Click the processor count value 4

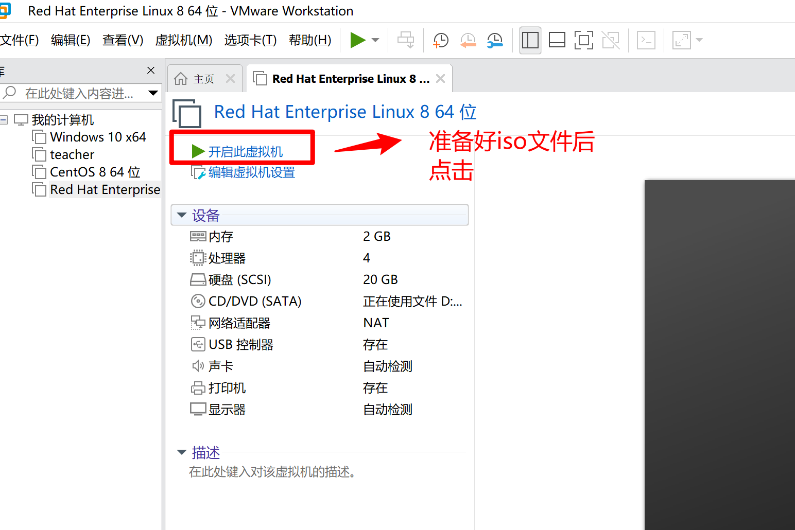(367, 258)
